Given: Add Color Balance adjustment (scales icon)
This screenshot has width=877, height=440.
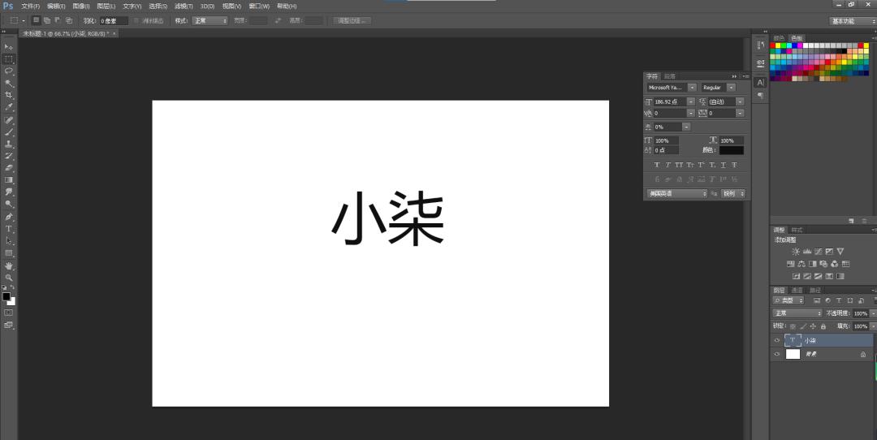Looking at the screenshot, I should pos(801,264).
